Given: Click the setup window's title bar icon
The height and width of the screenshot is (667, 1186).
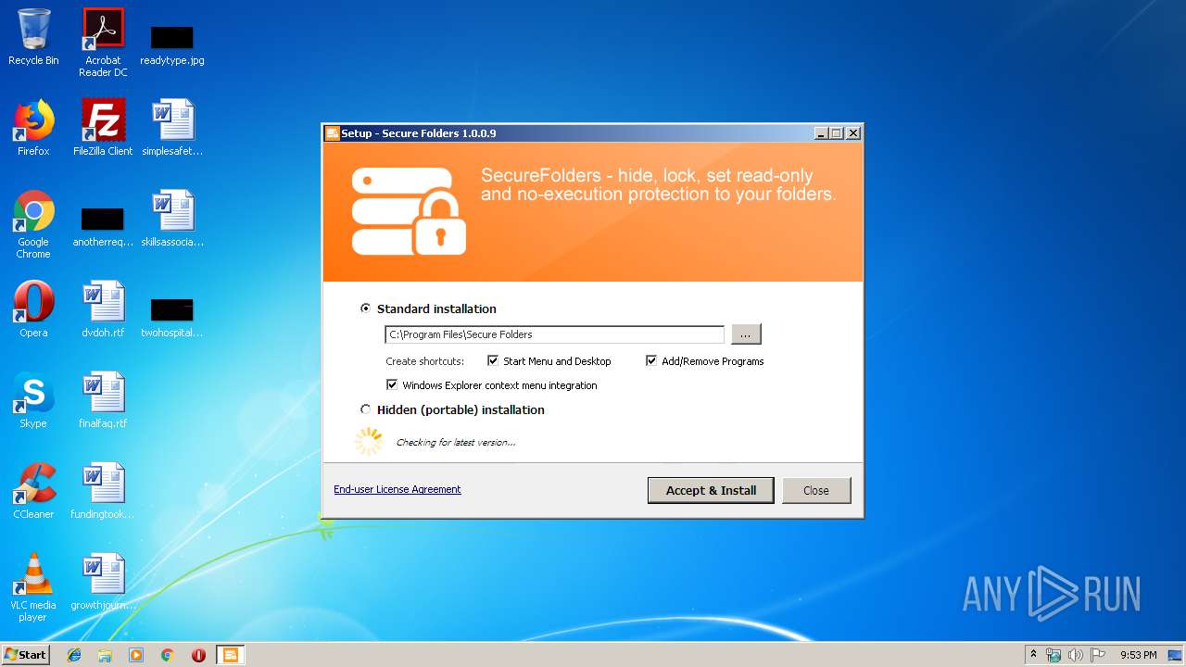Looking at the screenshot, I should 332,133.
